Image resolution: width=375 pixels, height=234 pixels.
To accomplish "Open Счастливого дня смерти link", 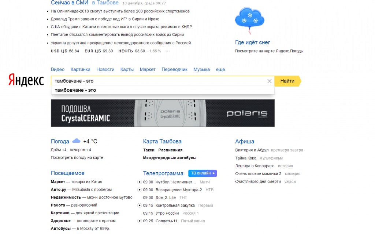I will 258,181.
